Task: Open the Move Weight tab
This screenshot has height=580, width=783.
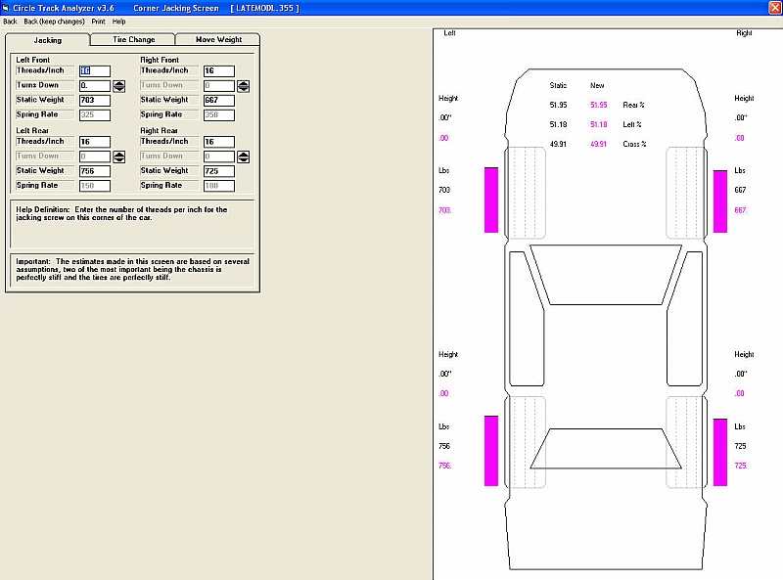Action: [x=218, y=40]
